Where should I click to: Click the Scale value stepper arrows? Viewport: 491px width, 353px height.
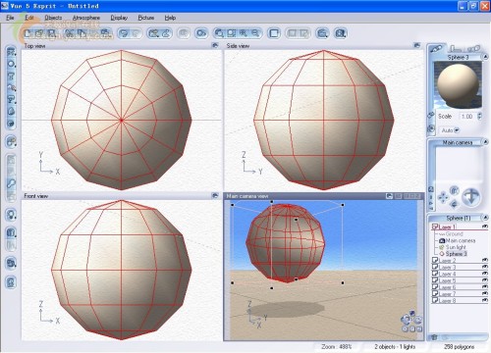[x=479, y=116]
